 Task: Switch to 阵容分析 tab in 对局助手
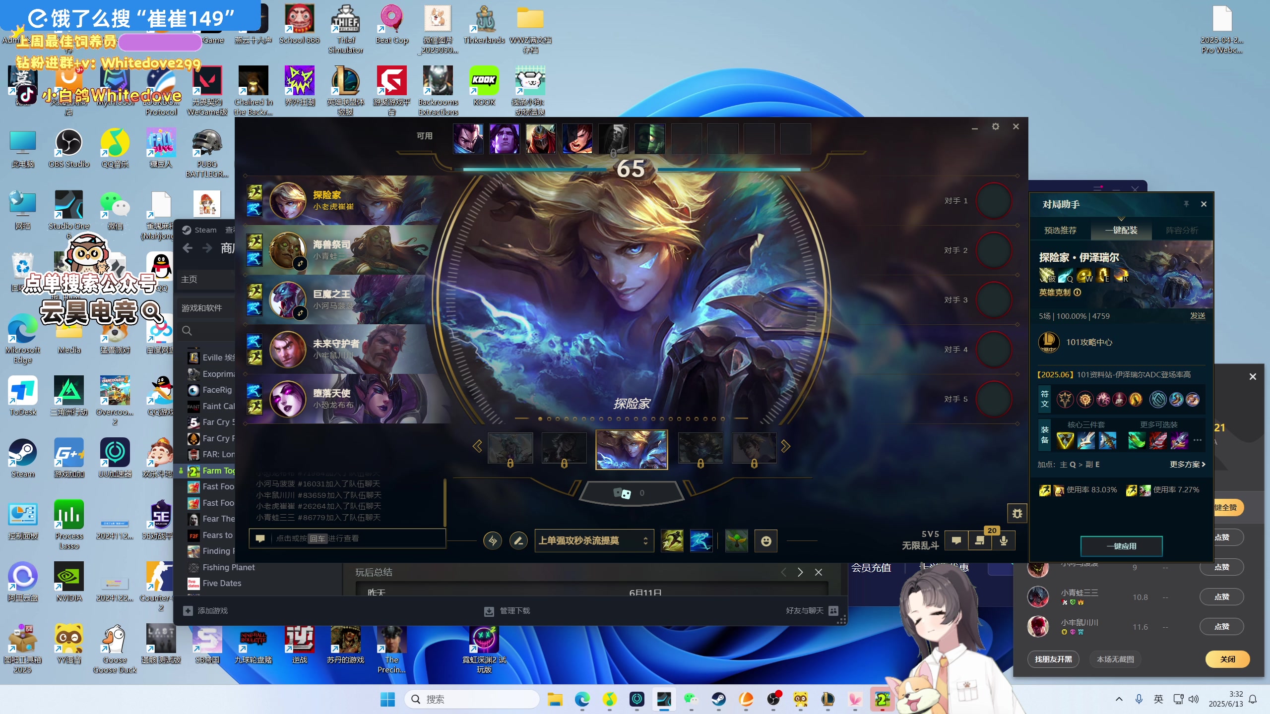click(x=1182, y=230)
